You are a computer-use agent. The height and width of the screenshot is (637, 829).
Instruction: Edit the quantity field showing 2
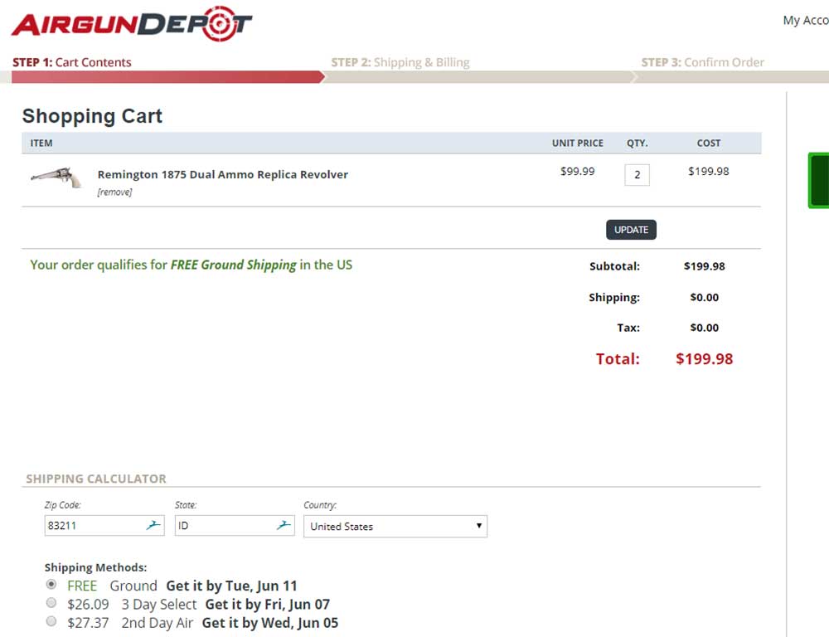[x=637, y=175]
